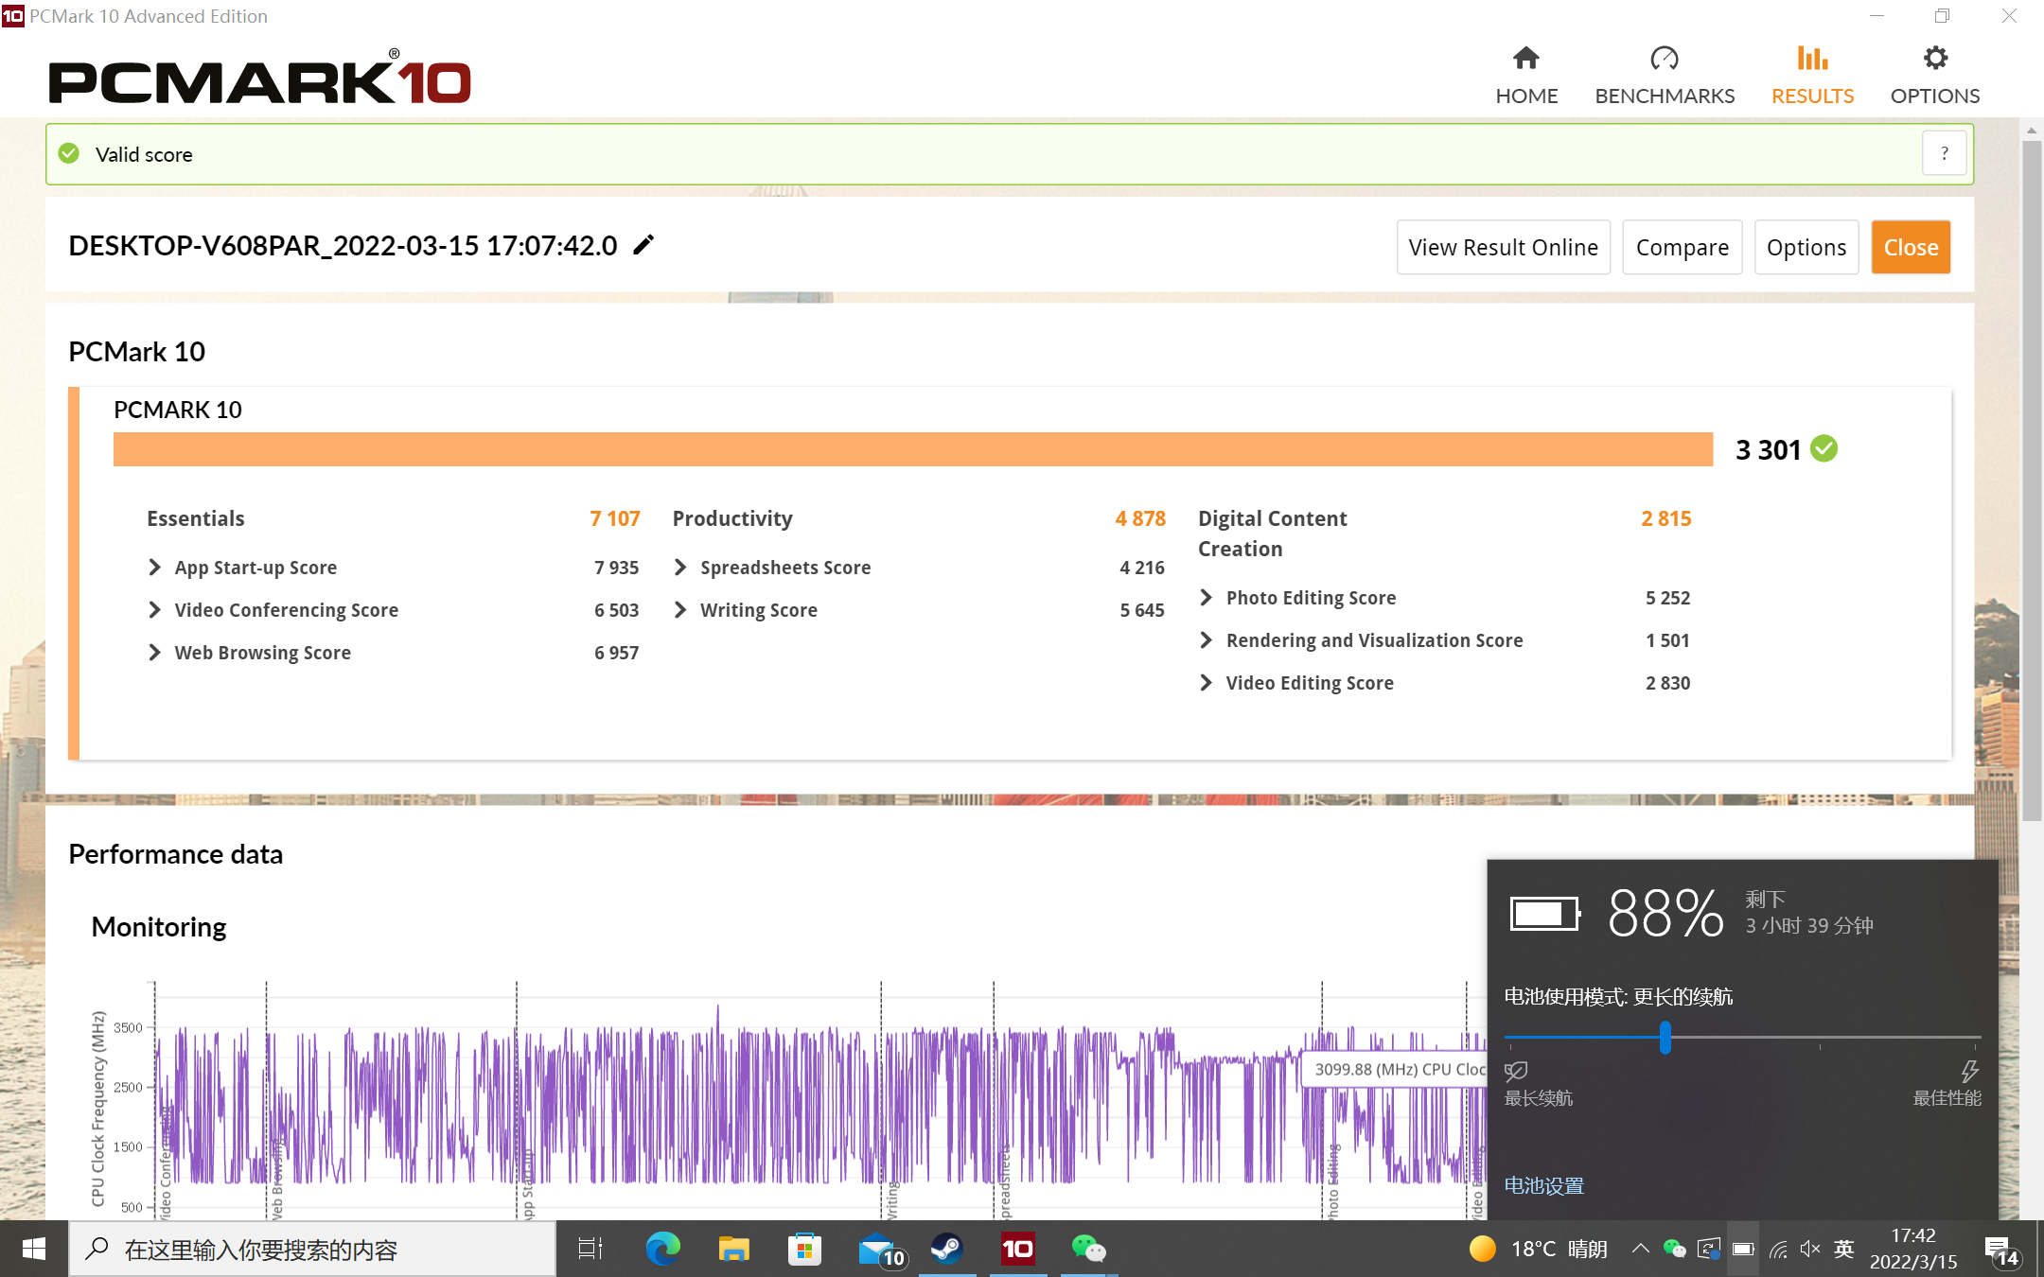Image resolution: width=2044 pixels, height=1277 pixels.
Task: Click the battery icon in flyout
Action: [x=1545, y=914]
